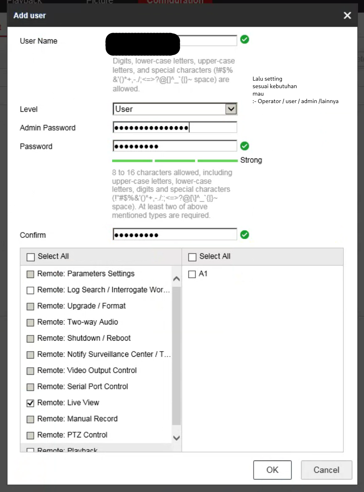Click the Admin Password field
Viewport: 364px width, 492px height.
pos(175,128)
